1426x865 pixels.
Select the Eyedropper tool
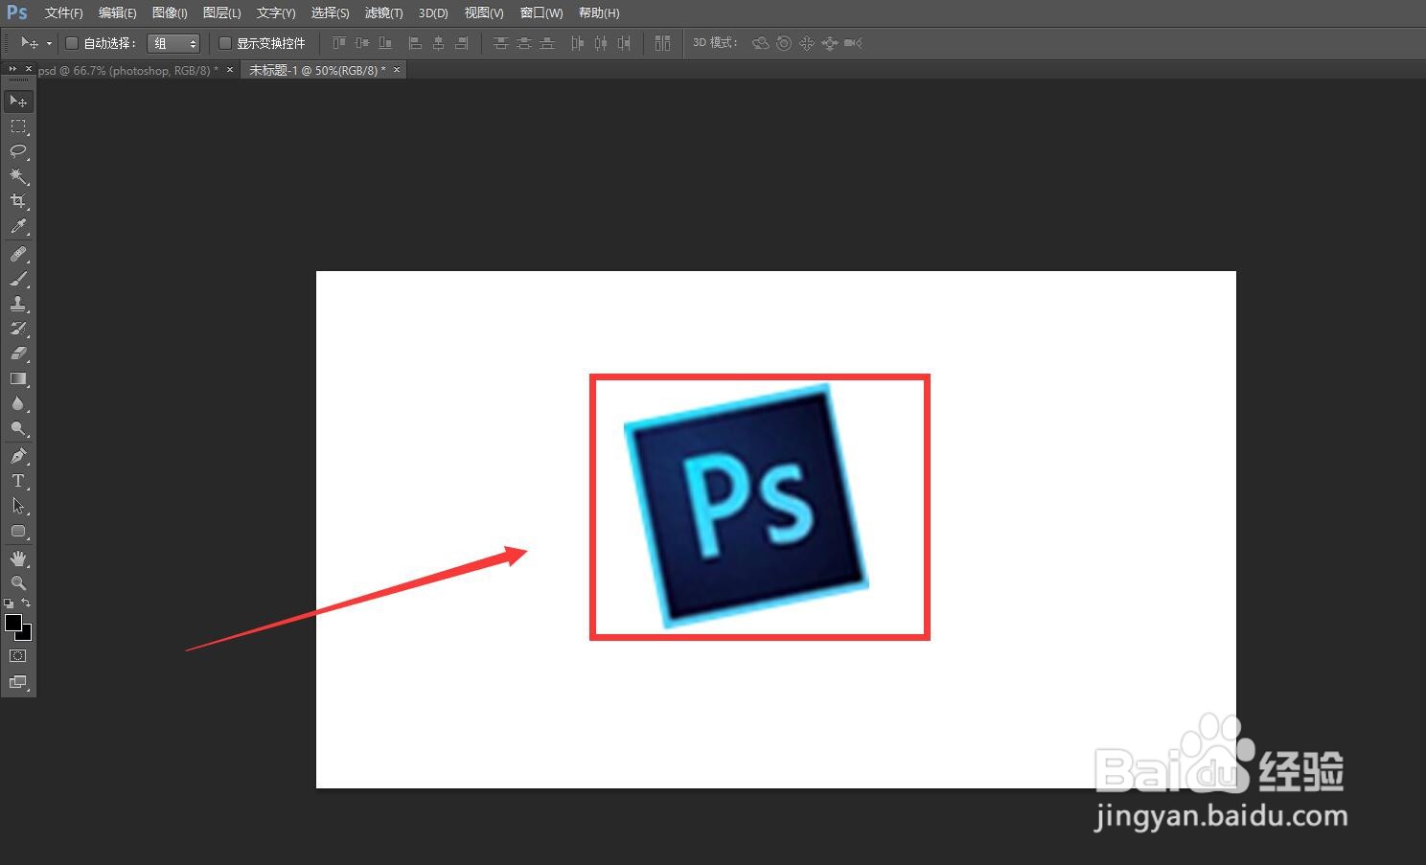click(18, 227)
